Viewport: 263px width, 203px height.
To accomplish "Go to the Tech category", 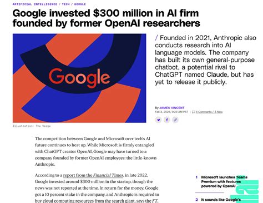I will point(65,4).
